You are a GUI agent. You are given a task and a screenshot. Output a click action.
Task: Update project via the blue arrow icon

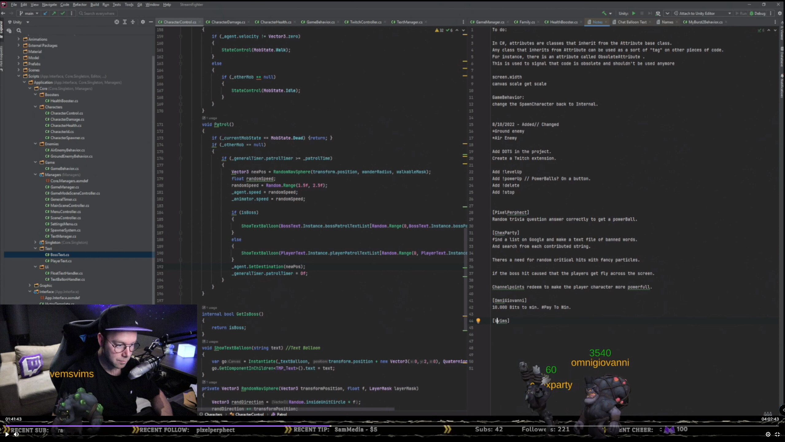[x=45, y=13]
